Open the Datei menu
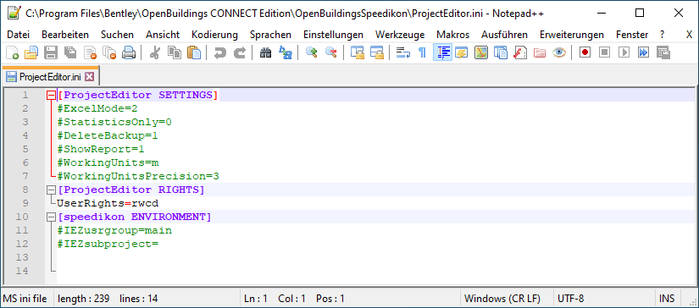699x308 pixels. pyautogui.click(x=19, y=35)
